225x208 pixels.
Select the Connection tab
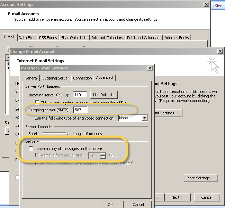click(82, 78)
